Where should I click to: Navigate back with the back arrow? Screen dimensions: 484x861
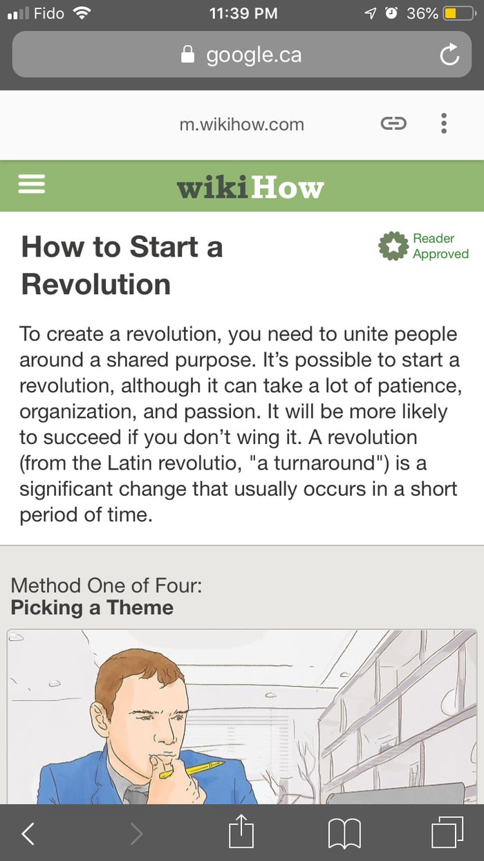click(x=28, y=833)
